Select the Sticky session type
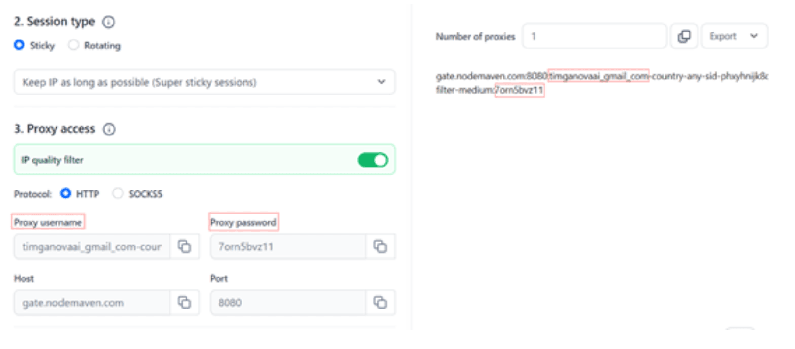Screen dimensions: 795x349 click(19, 45)
